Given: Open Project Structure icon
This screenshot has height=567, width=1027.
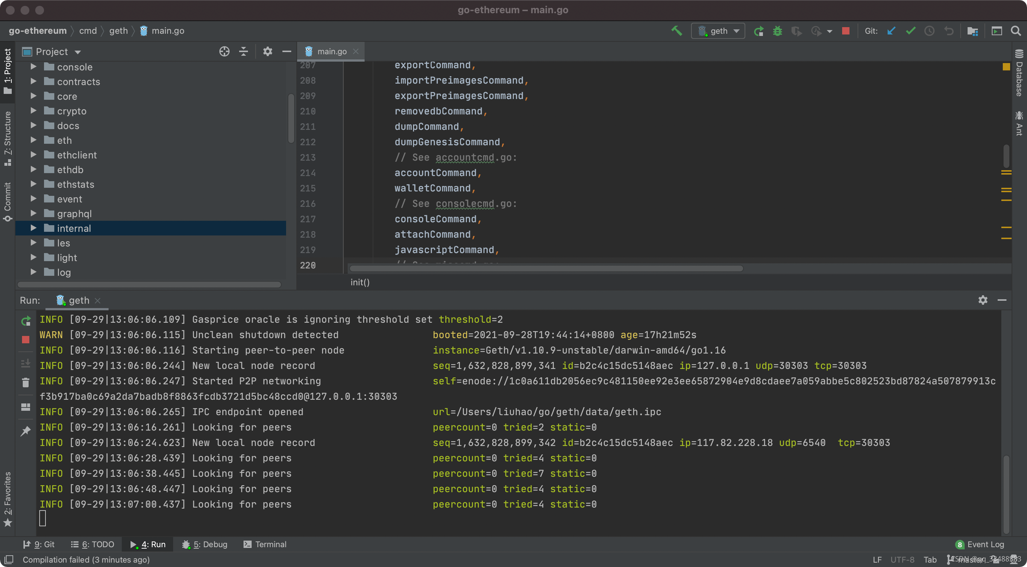Looking at the screenshot, I should point(972,31).
